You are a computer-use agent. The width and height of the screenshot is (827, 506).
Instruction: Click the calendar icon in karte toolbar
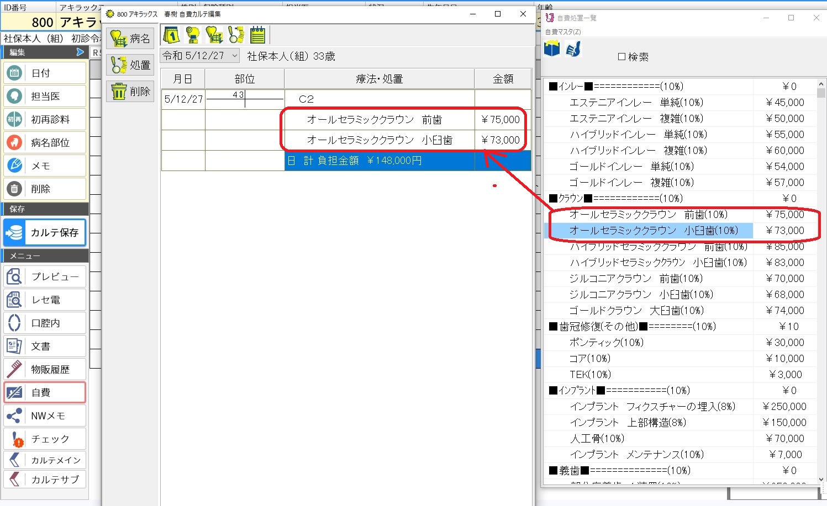click(x=171, y=35)
